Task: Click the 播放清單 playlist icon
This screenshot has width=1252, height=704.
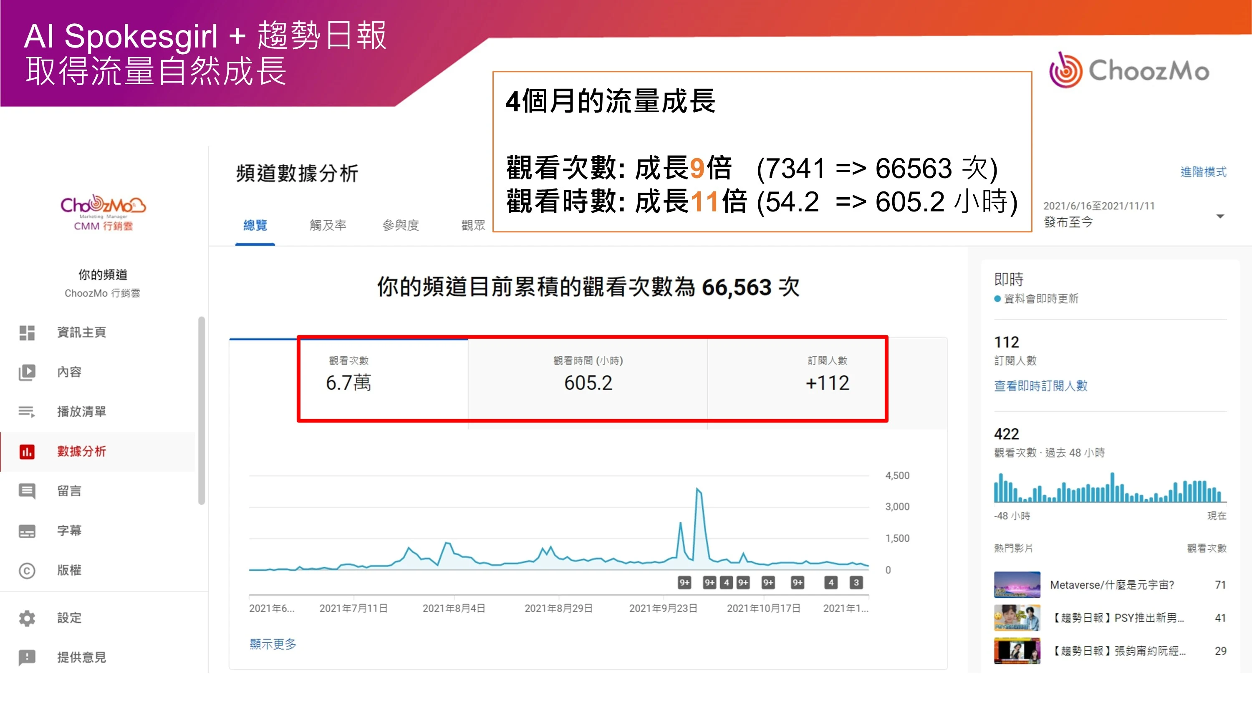Action: 27,412
